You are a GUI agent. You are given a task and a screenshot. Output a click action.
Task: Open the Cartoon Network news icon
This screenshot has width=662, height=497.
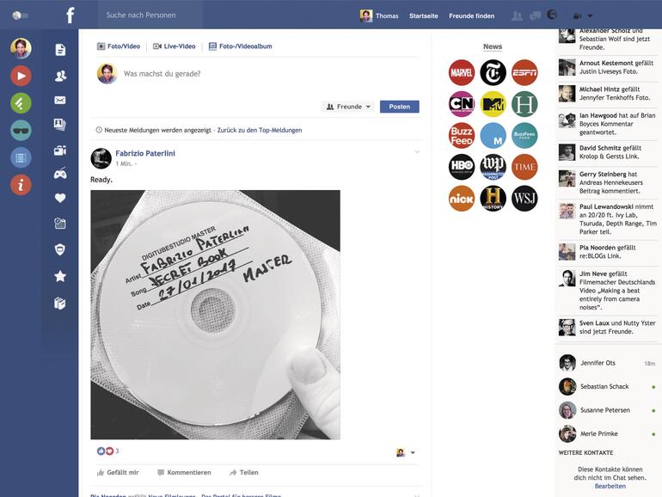click(462, 104)
